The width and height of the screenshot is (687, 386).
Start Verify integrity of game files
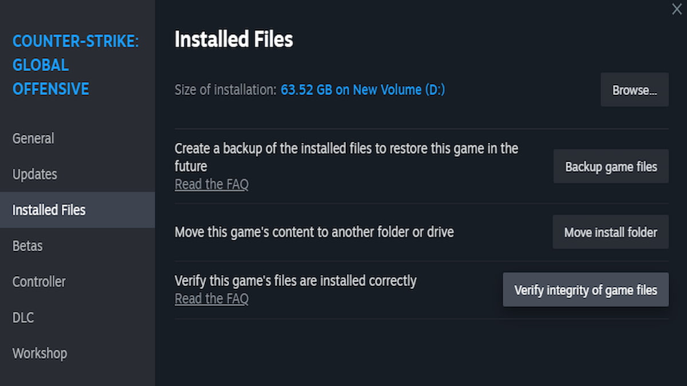coord(585,290)
